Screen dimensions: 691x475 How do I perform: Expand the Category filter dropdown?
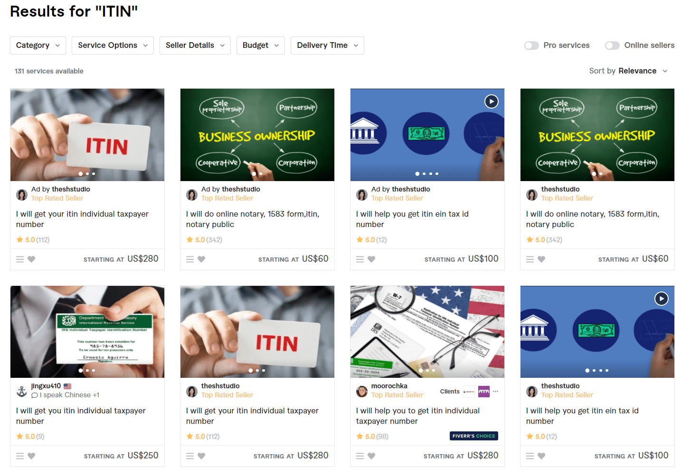click(38, 46)
